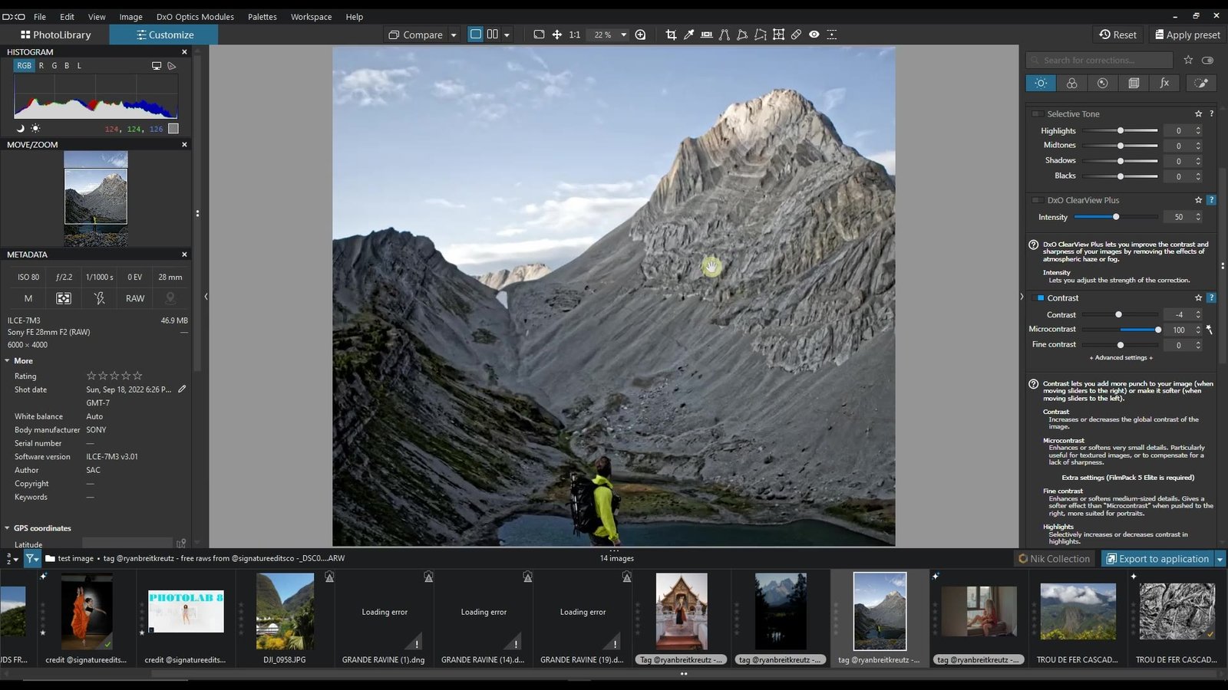
Task: Show shadow clipping moon icon in histogram
Action: click(21, 129)
